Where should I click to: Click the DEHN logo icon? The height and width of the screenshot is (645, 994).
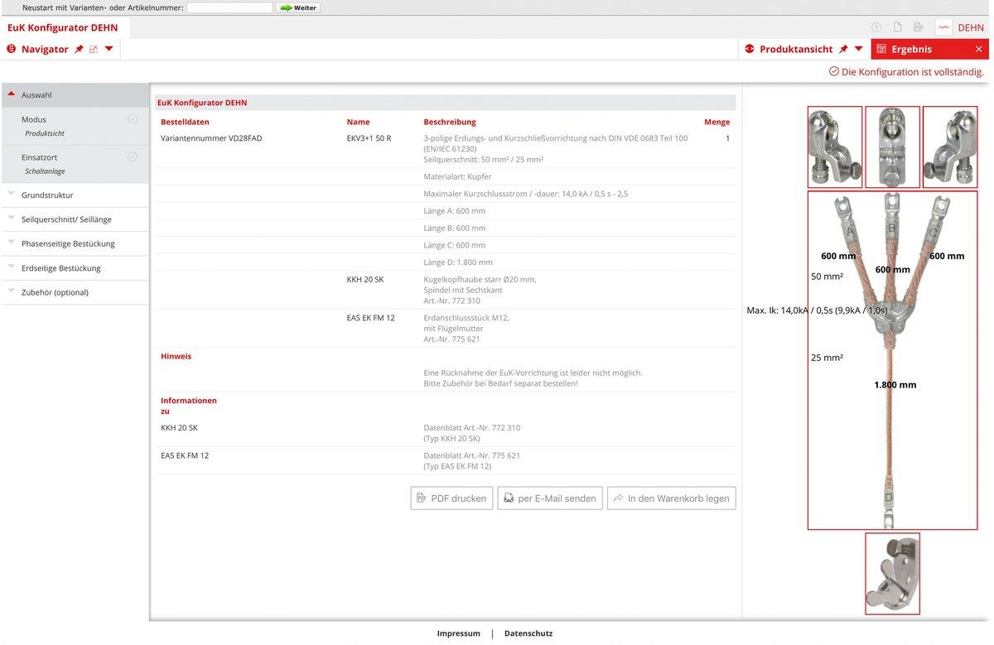coord(943,27)
